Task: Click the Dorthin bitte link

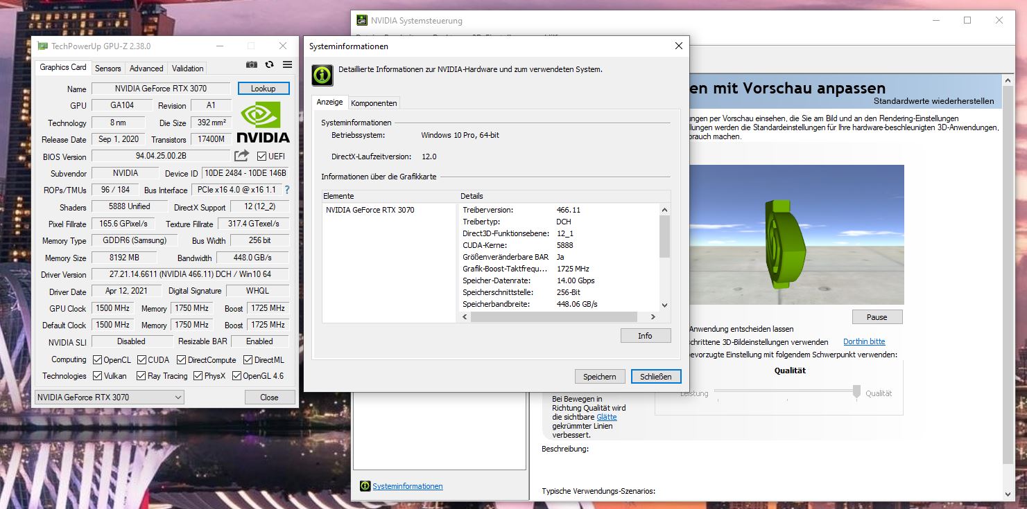Action: (x=864, y=341)
